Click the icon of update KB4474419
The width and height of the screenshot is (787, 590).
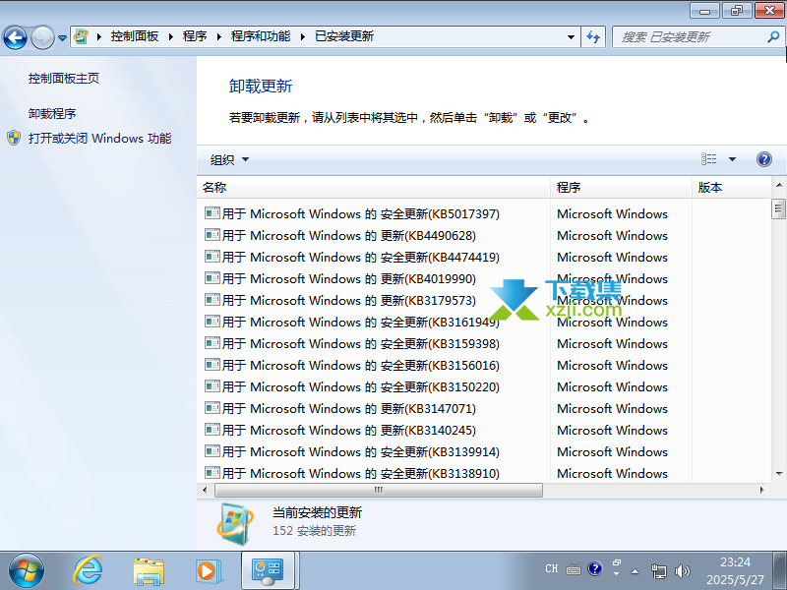pyautogui.click(x=212, y=257)
